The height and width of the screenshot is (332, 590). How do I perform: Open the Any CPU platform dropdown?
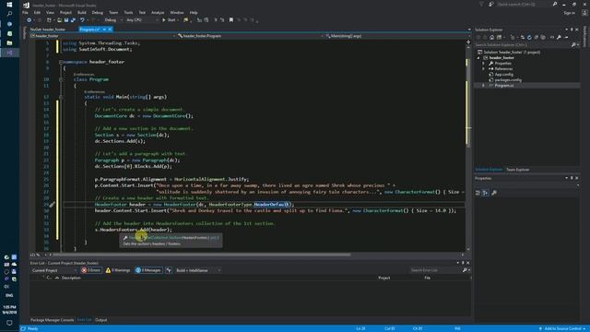(141, 20)
